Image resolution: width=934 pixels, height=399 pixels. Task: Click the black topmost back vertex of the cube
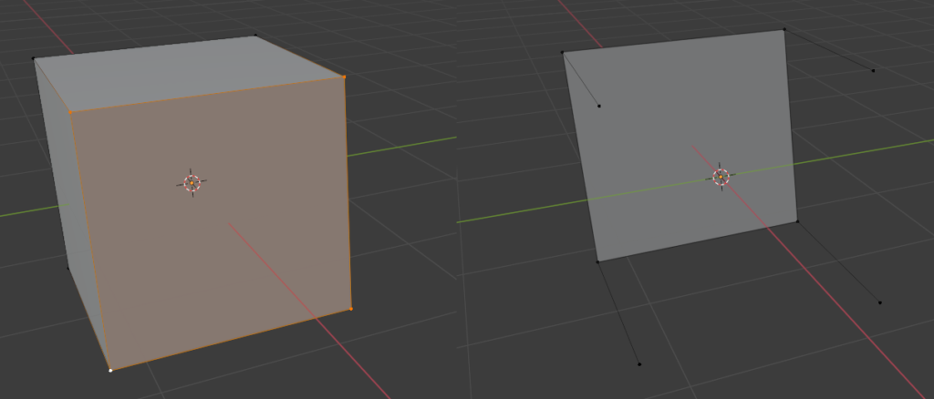[255, 36]
